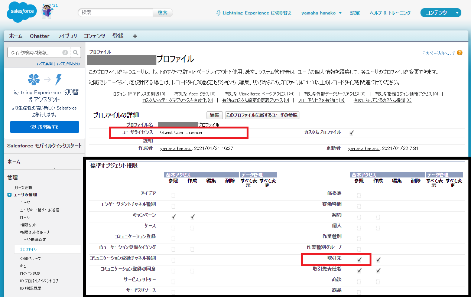Screen dimensions: 471x297
Task: Open ユーザの一括メール送信 in sidebar
Action: coord(39,210)
